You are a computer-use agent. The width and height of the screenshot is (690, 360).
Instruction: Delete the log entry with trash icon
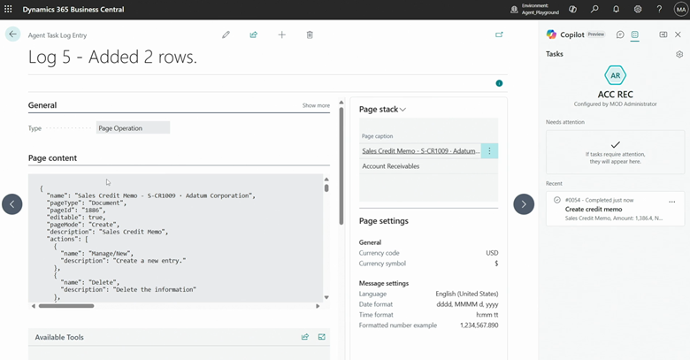click(x=310, y=34)
